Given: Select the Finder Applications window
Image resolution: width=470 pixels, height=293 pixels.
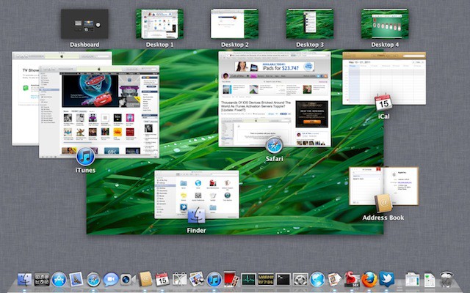Looking at the screenshot, I should (197, 194).
